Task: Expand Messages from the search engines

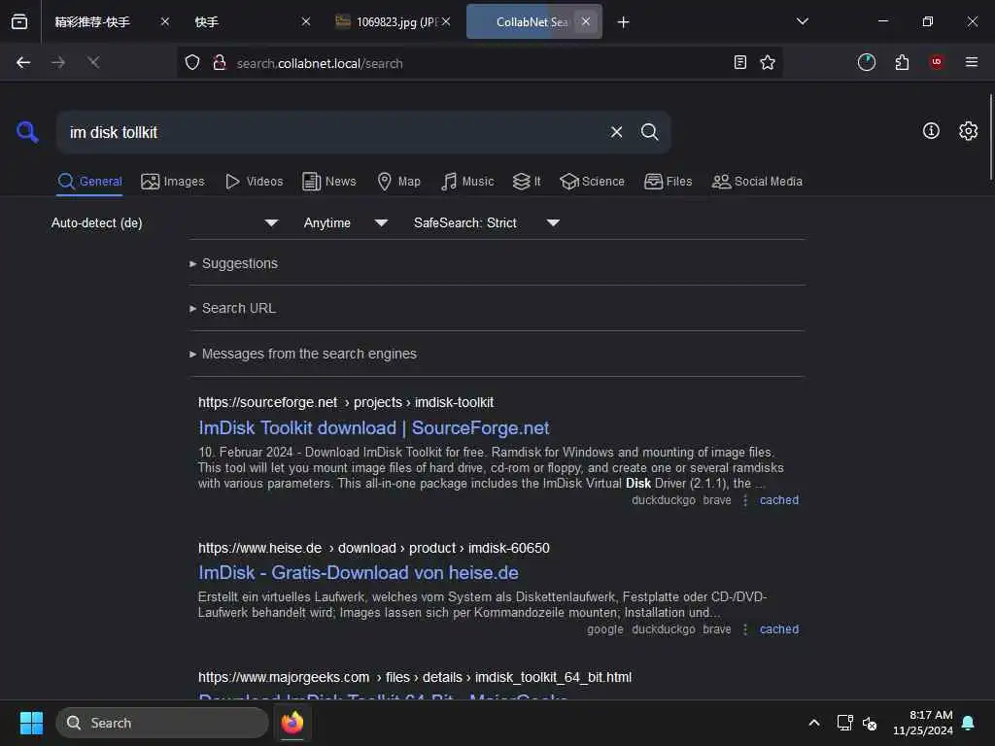Action: (x=303, y=354)
